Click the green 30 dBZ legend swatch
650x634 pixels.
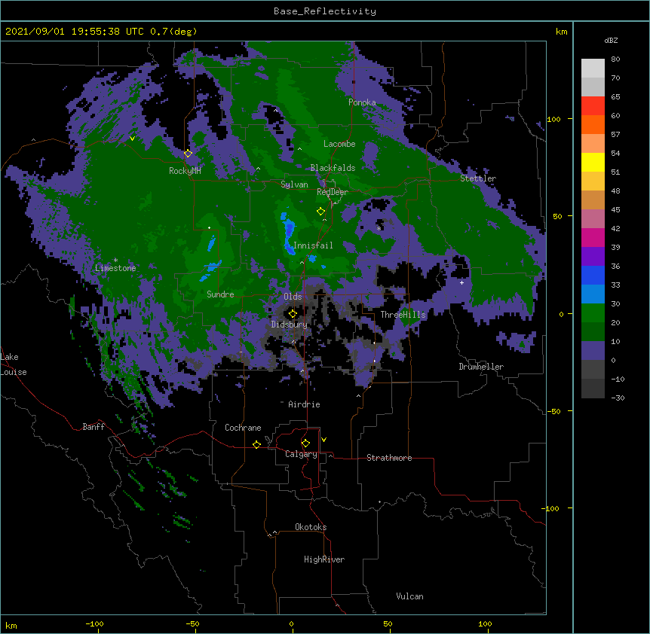593,313
